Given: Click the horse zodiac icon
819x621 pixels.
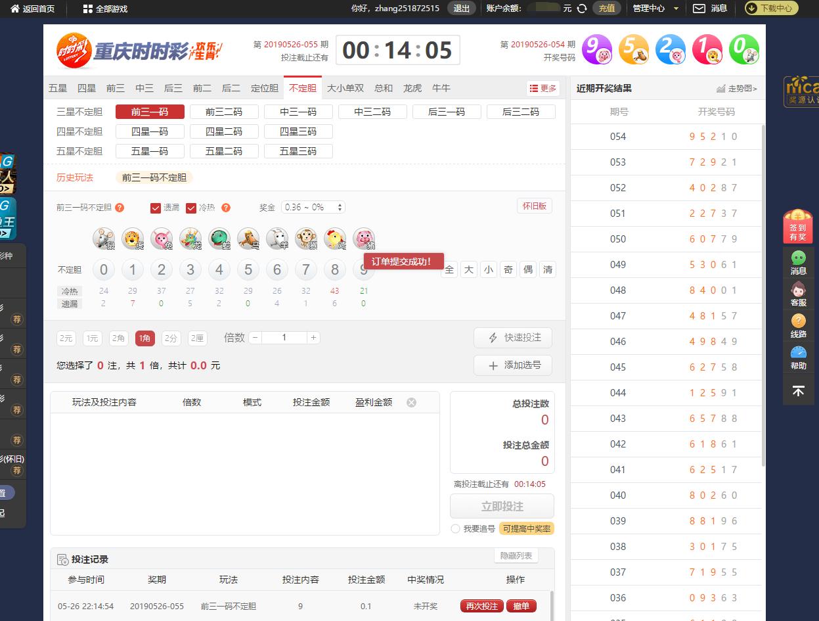Looking at the screenshot, I should 248,239.
